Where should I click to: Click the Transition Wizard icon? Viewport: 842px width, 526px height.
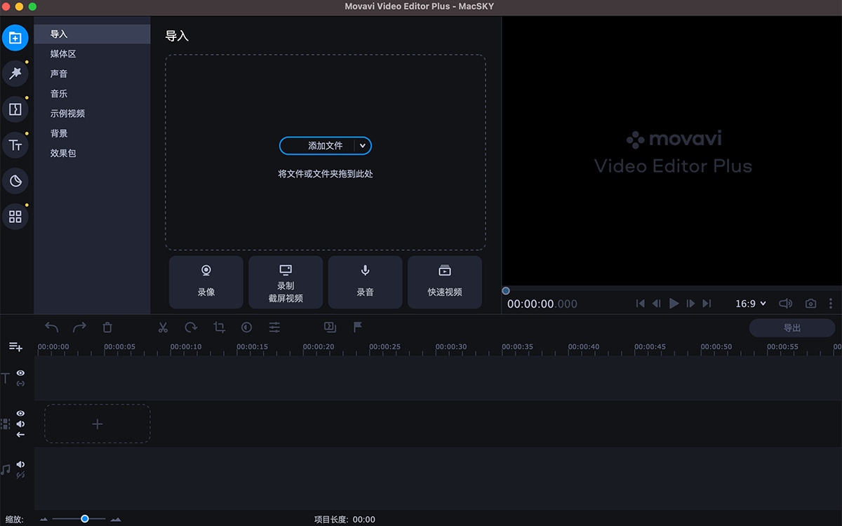coord(330,327)
